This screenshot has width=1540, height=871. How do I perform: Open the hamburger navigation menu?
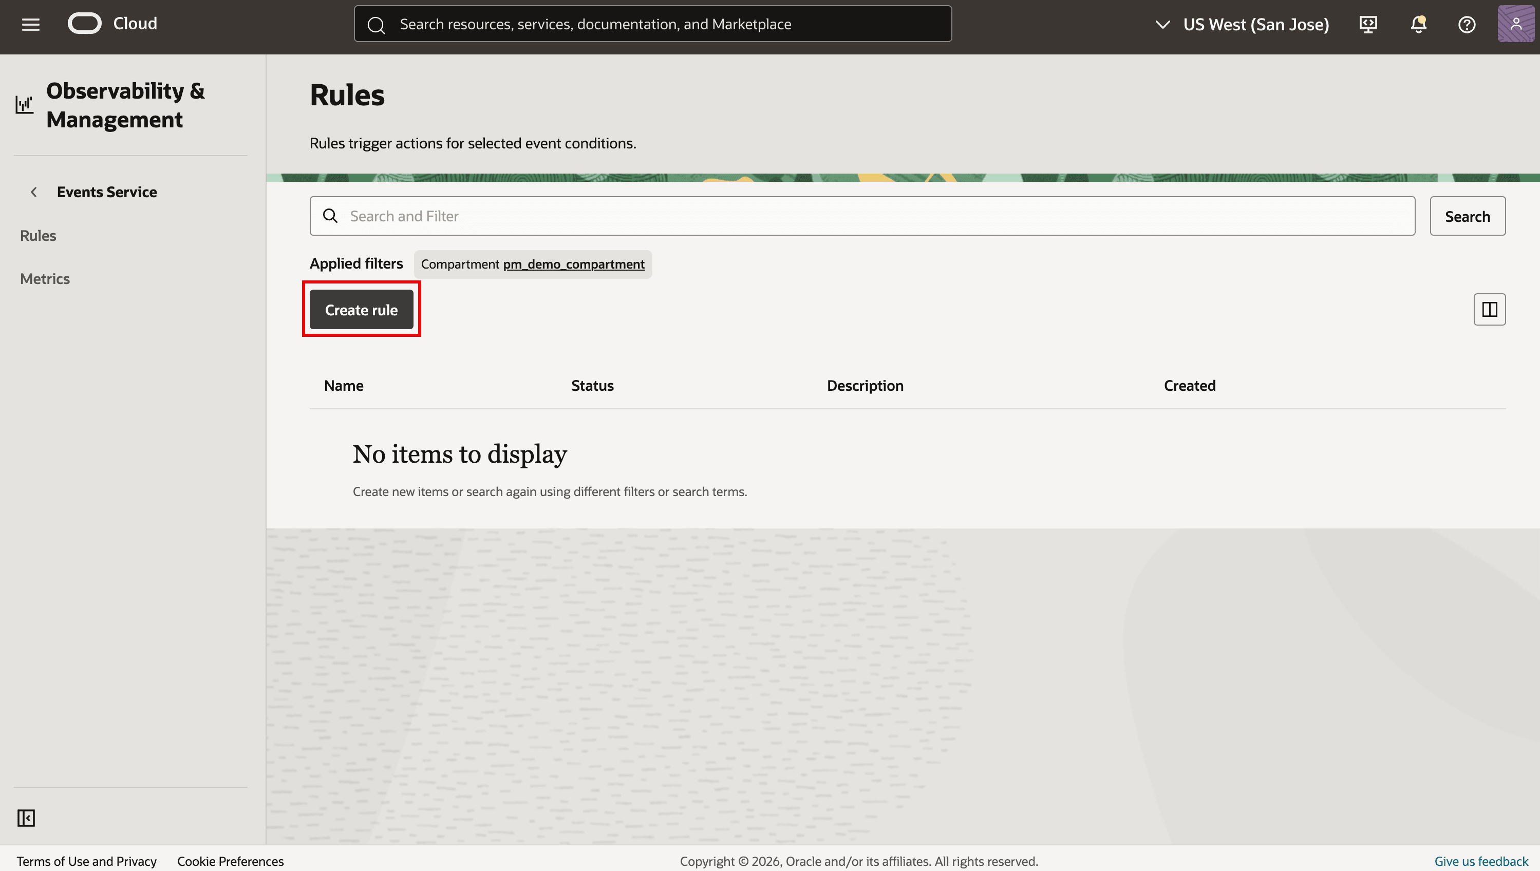(x=30, y=24)
